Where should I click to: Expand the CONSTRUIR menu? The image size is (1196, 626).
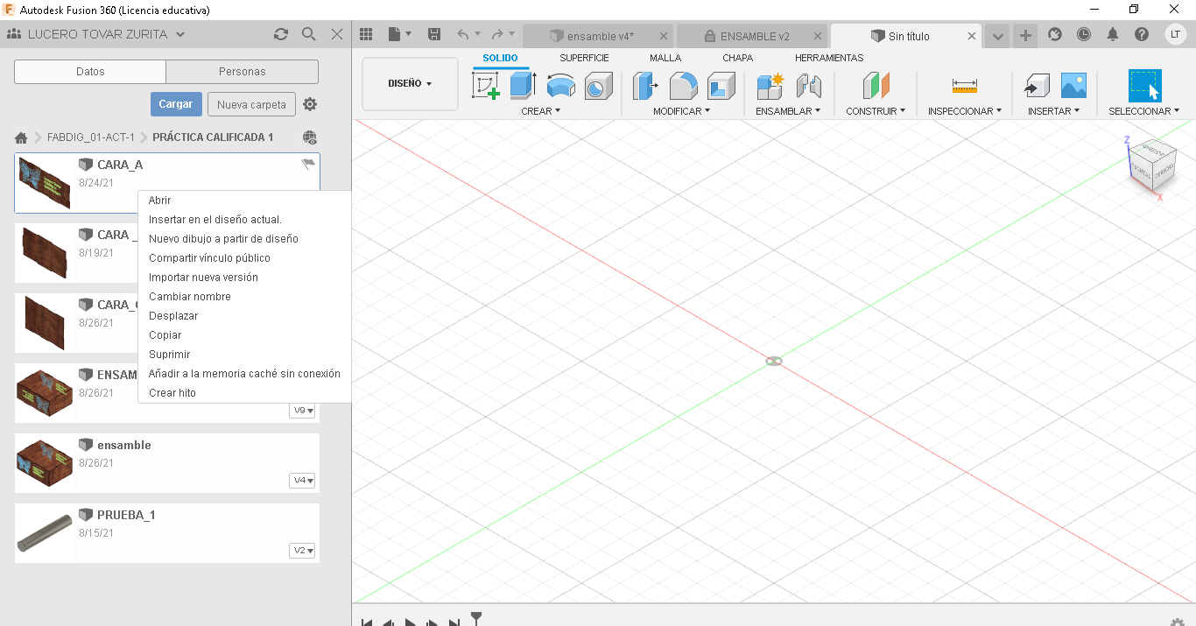click(x=876, y=111)
